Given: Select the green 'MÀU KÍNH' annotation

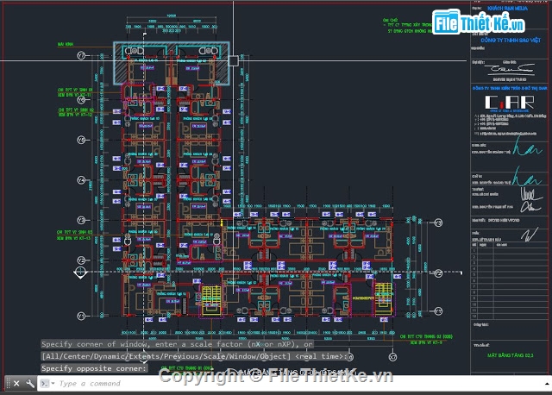Looking at the screenshot, I should point(66,44).
